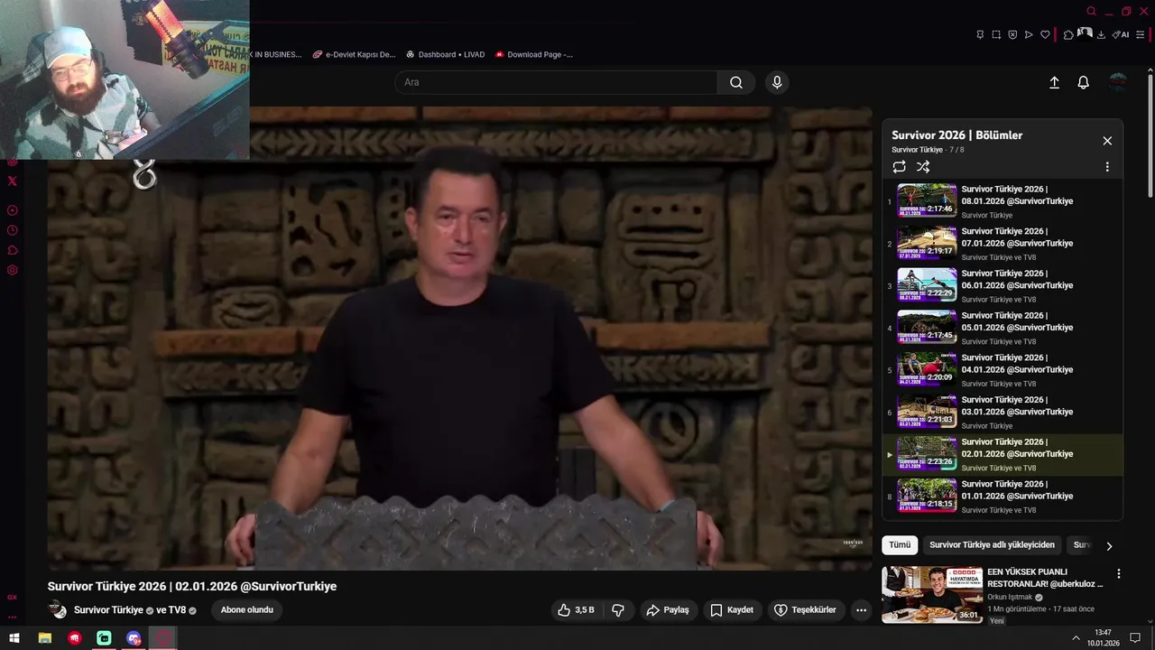The image size is (1155, 650).
Task: Click the Ara search input field
Action: (x=556, y=82)
